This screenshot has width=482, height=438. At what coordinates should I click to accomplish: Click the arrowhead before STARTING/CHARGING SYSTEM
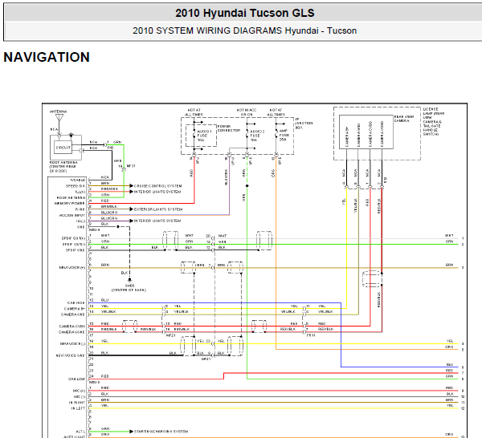tap(131, 432)
